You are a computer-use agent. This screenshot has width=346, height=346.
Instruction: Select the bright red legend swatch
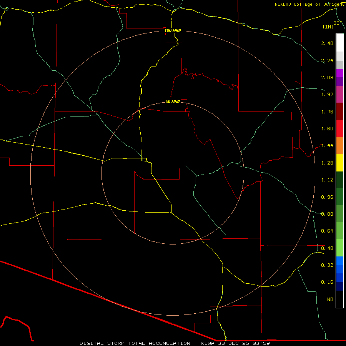pyautogui.click(x=339, y=128)
